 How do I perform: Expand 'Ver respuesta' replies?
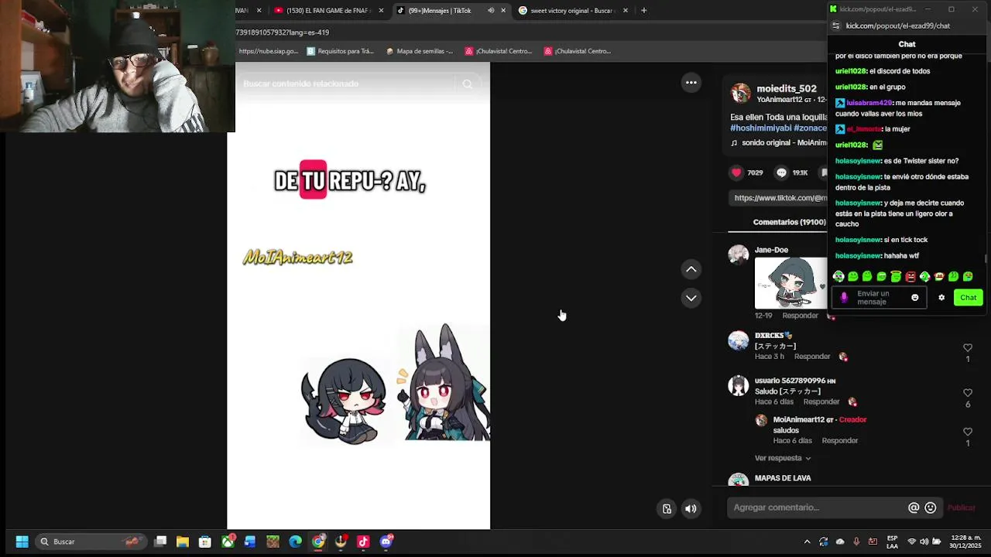783,458
